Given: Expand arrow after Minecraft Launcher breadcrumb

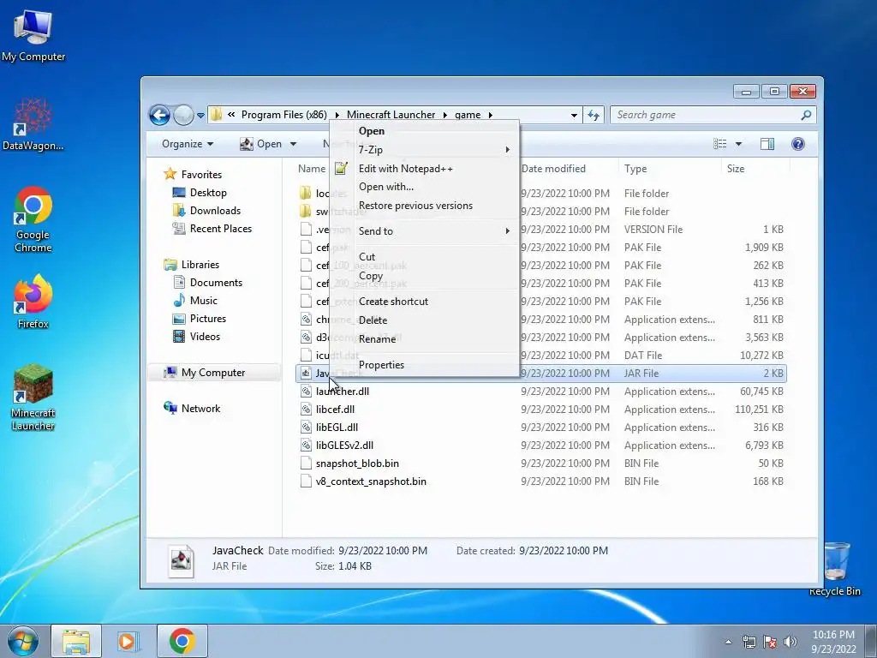Looking at the screenshot, I should point(445,116).
